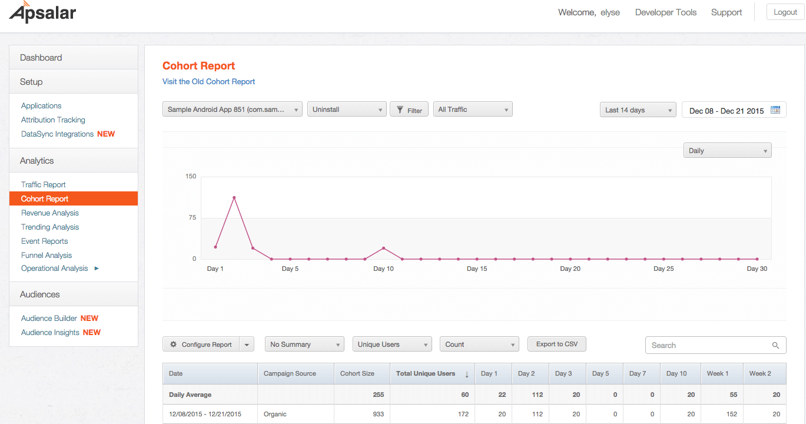Image resolution: width=806 pixels, height=424 pixels.
Task: Click the sort arrow on Total Unique Users
Action: (467, 374)
